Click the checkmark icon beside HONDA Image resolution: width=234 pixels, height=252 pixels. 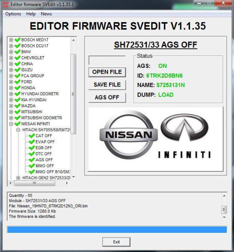(17, 88)
